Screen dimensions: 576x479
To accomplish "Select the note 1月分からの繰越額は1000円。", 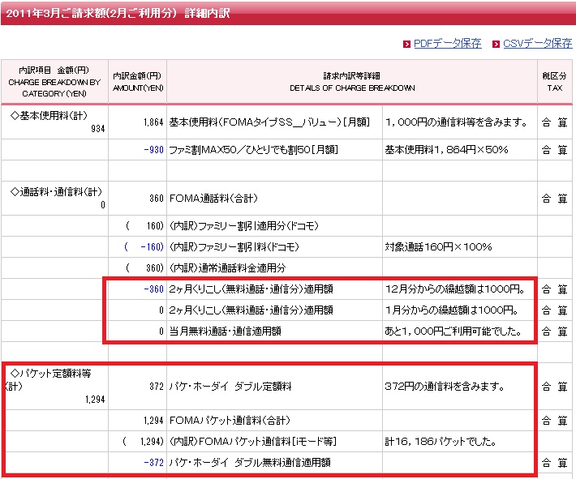I will coord(452,310).
